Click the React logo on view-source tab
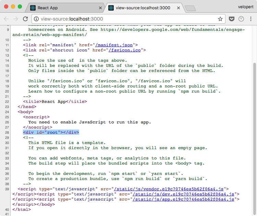 tap(111, 8)
